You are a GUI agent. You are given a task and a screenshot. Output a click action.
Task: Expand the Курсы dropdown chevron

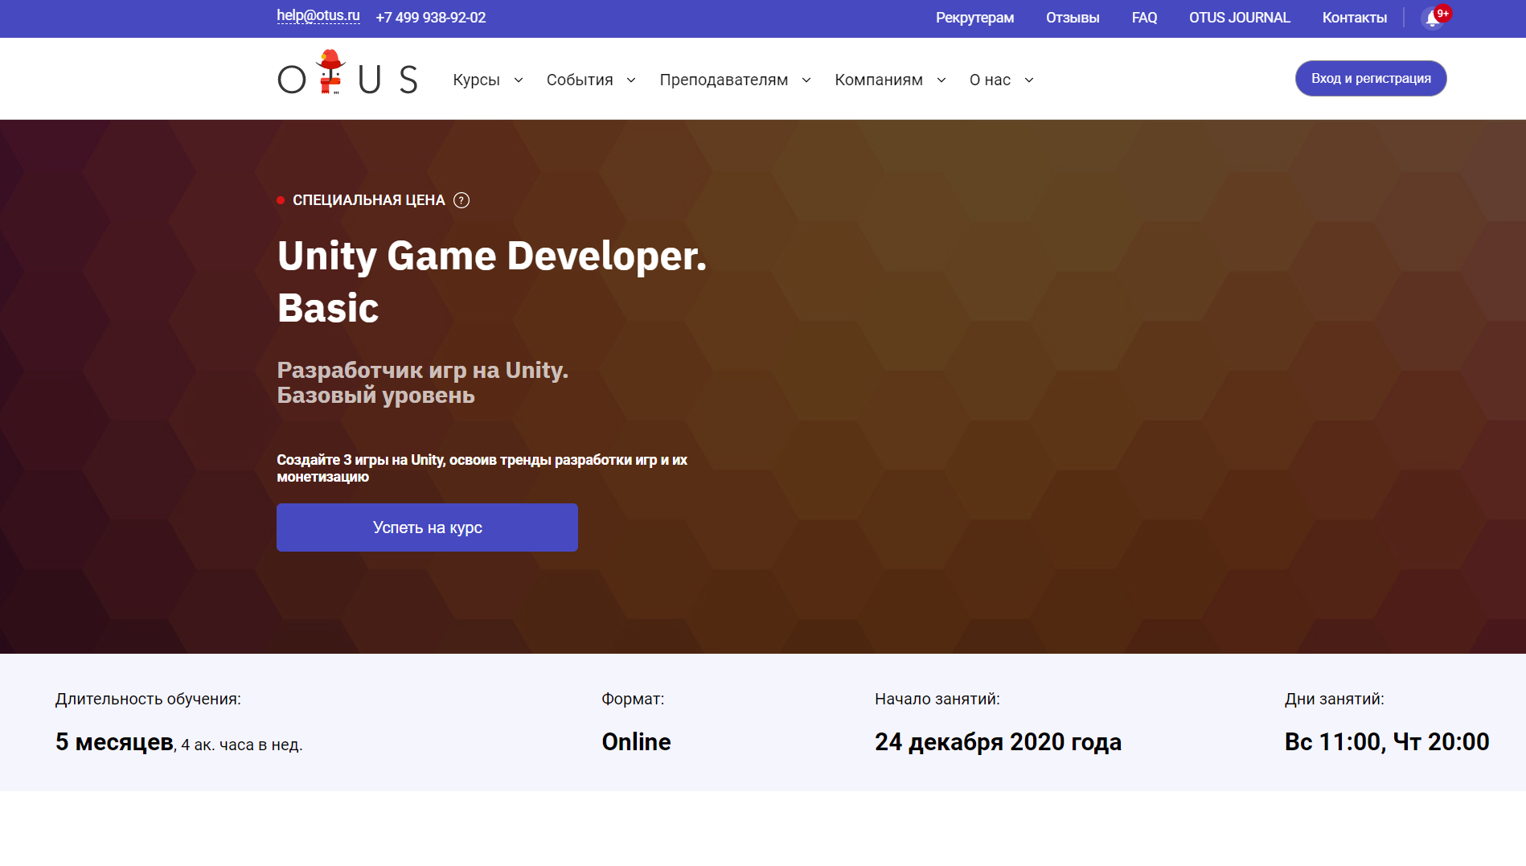[519, 80]
